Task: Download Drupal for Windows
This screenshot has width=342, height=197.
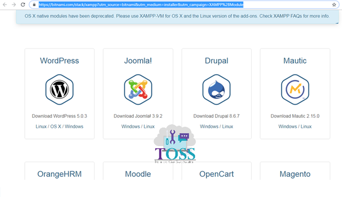Action: pyautogui.click(x=209, y=127)
